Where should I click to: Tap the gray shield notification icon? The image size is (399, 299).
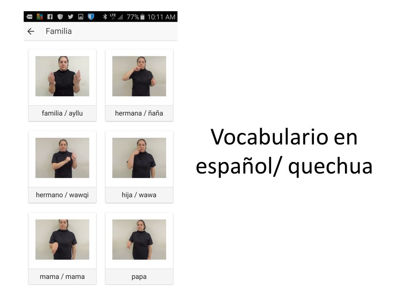[60, 17]
